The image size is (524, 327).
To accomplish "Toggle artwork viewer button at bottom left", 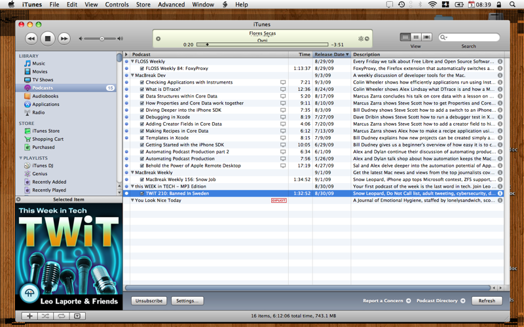I will click(77, 316).
